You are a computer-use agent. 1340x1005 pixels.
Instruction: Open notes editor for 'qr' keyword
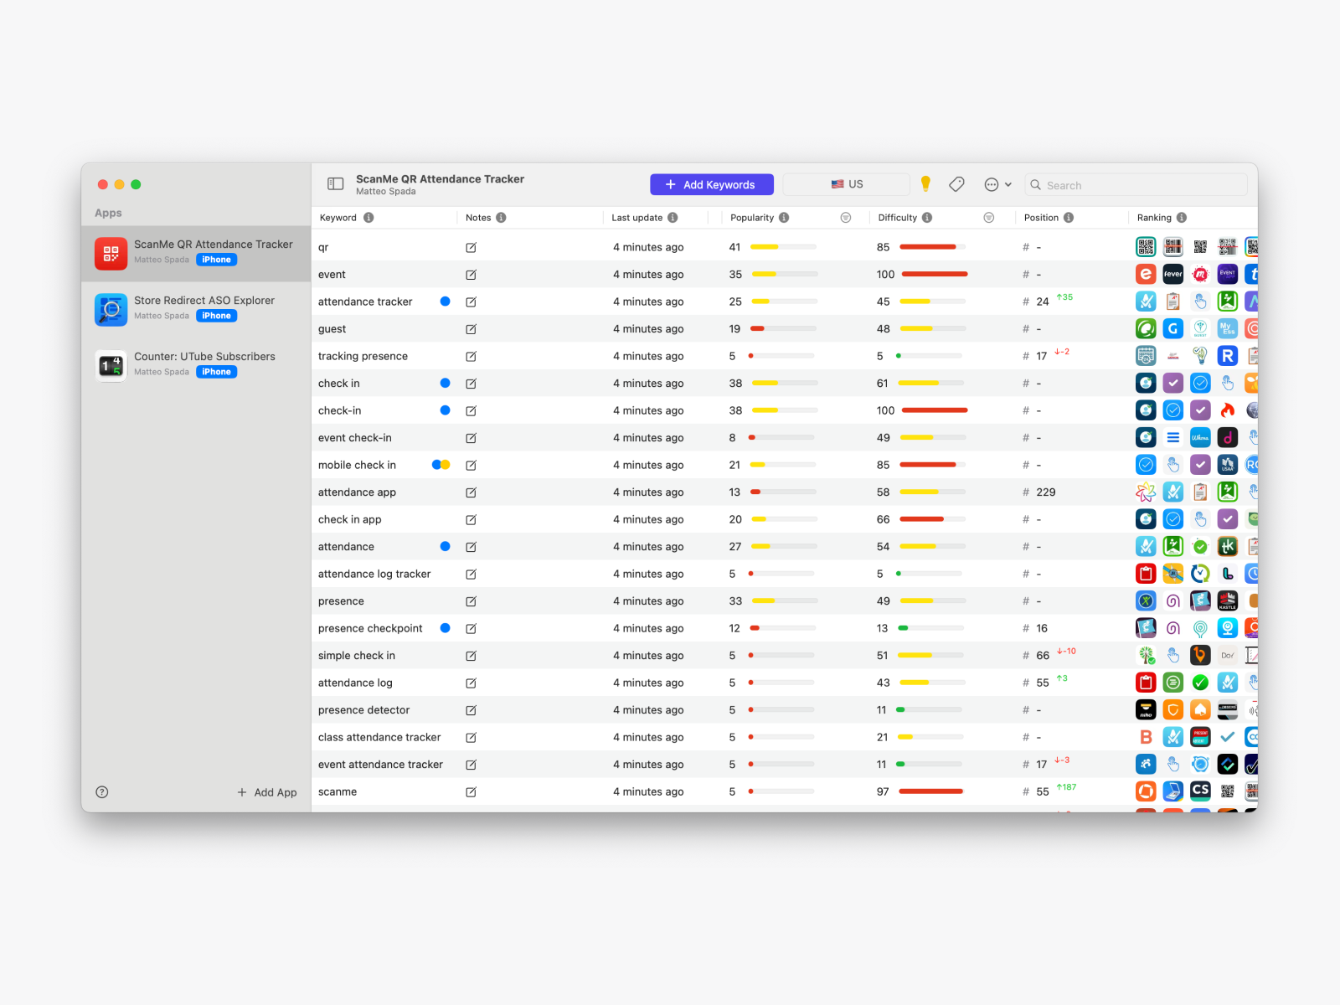pos(471,248)
